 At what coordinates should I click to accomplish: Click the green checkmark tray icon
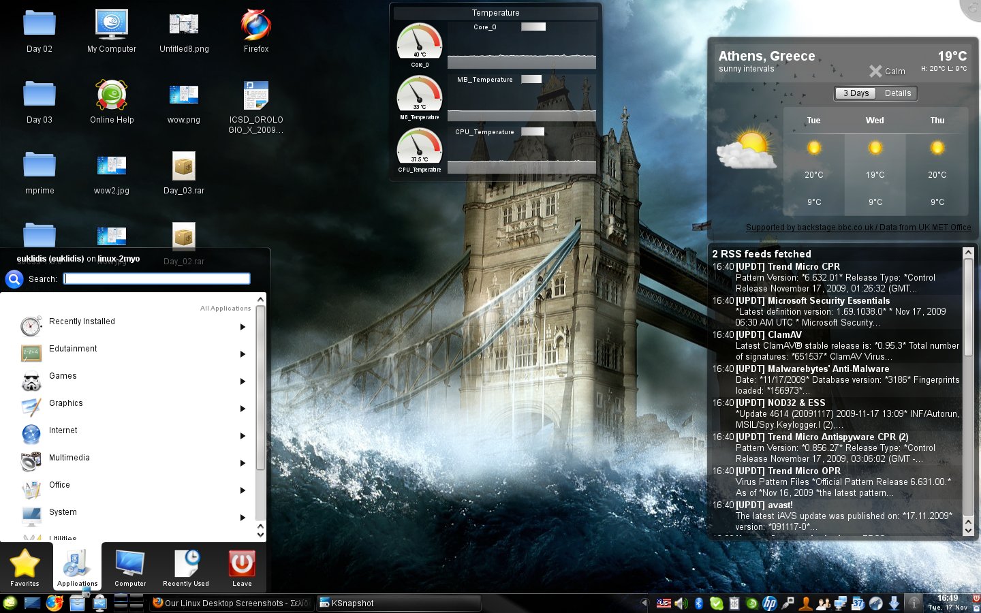click(x=717, y=603)
